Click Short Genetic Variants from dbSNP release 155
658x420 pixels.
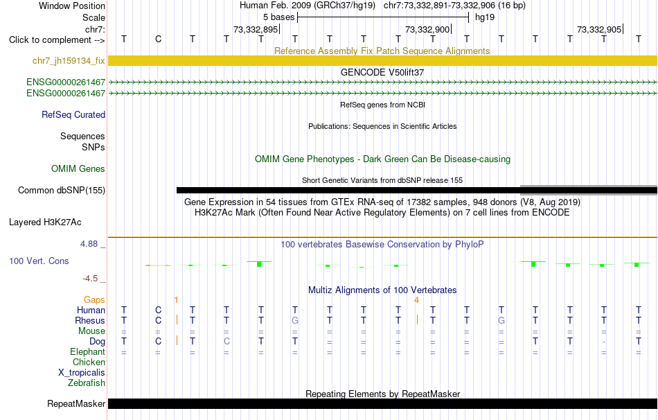(x=382, y=181)
